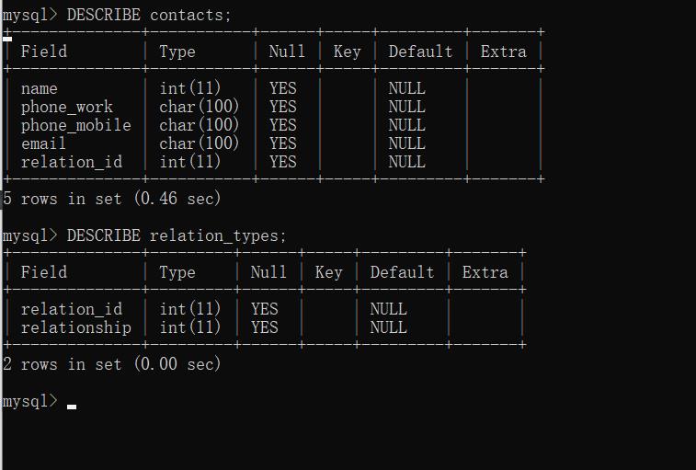Click the 'Type' header in contacts table
The width and height of the screenshot is (696, 470).
177,52
